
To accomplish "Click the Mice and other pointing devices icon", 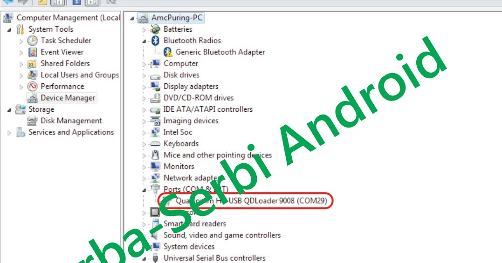I will 155,155.
